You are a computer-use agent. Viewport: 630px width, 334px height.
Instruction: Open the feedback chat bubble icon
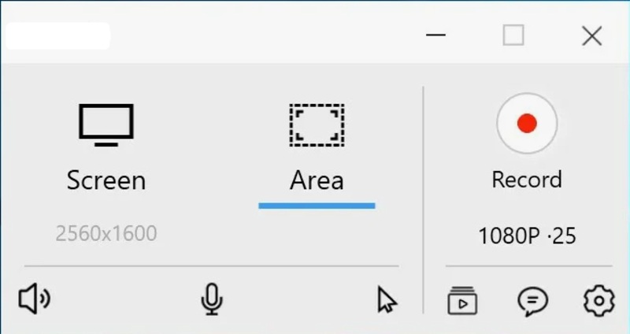[532, 300]
